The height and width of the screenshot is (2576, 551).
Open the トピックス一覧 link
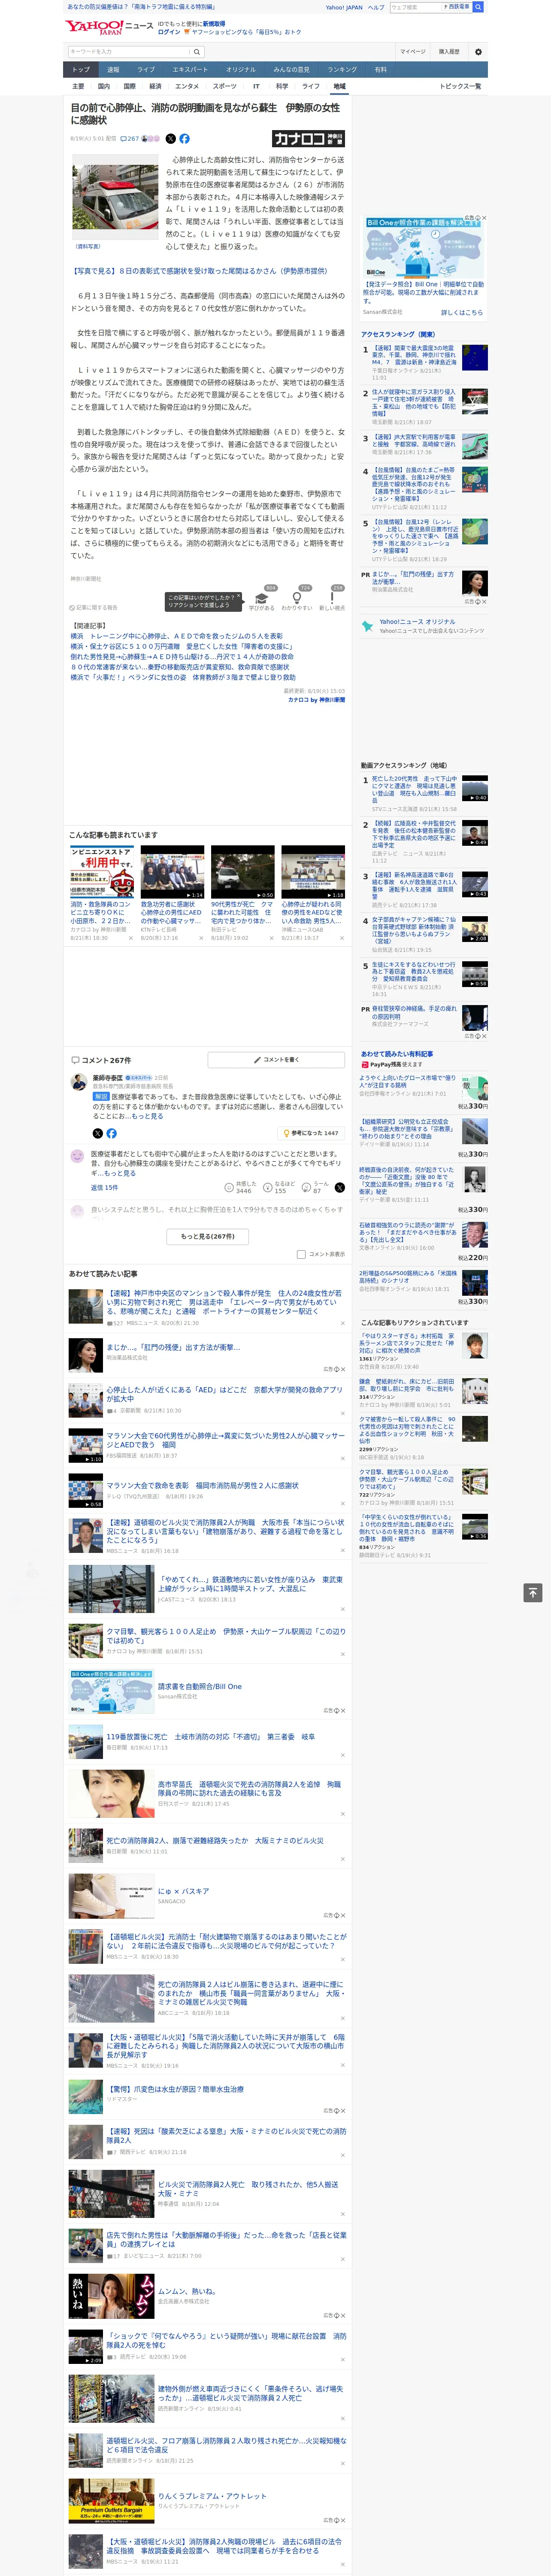(460, 86)
